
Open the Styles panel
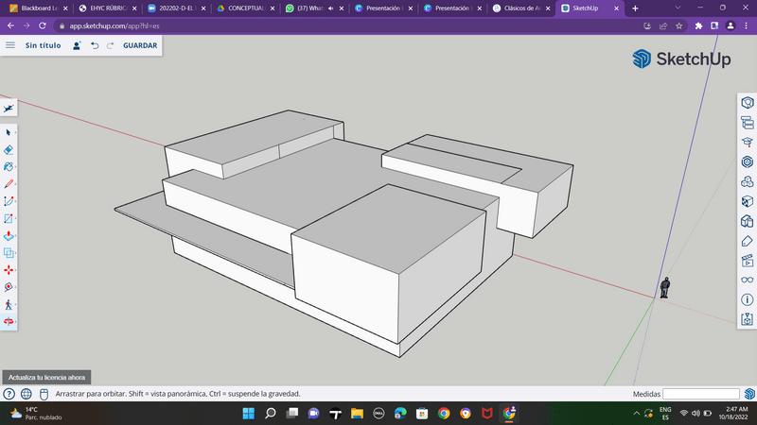[x=748, y=221]
